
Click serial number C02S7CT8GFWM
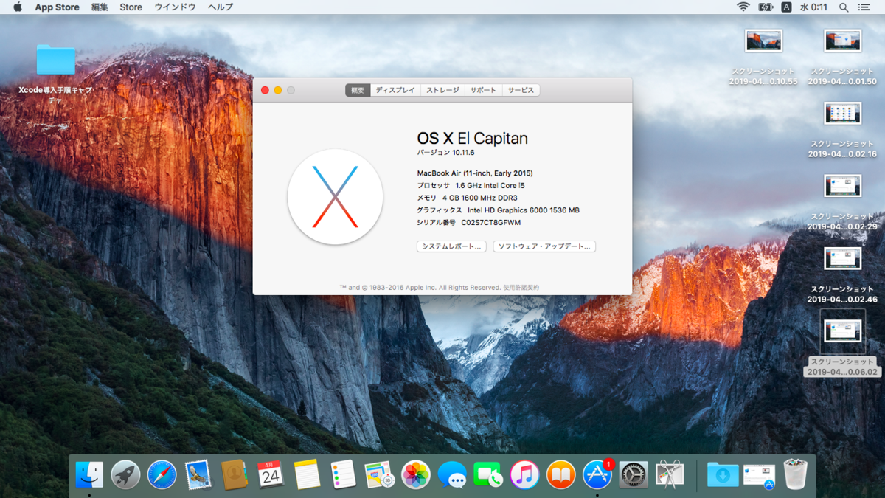(491, 222)
